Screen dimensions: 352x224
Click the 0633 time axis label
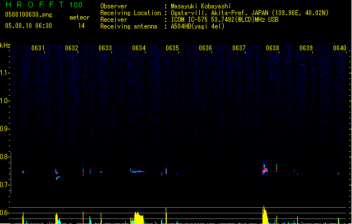105,48
